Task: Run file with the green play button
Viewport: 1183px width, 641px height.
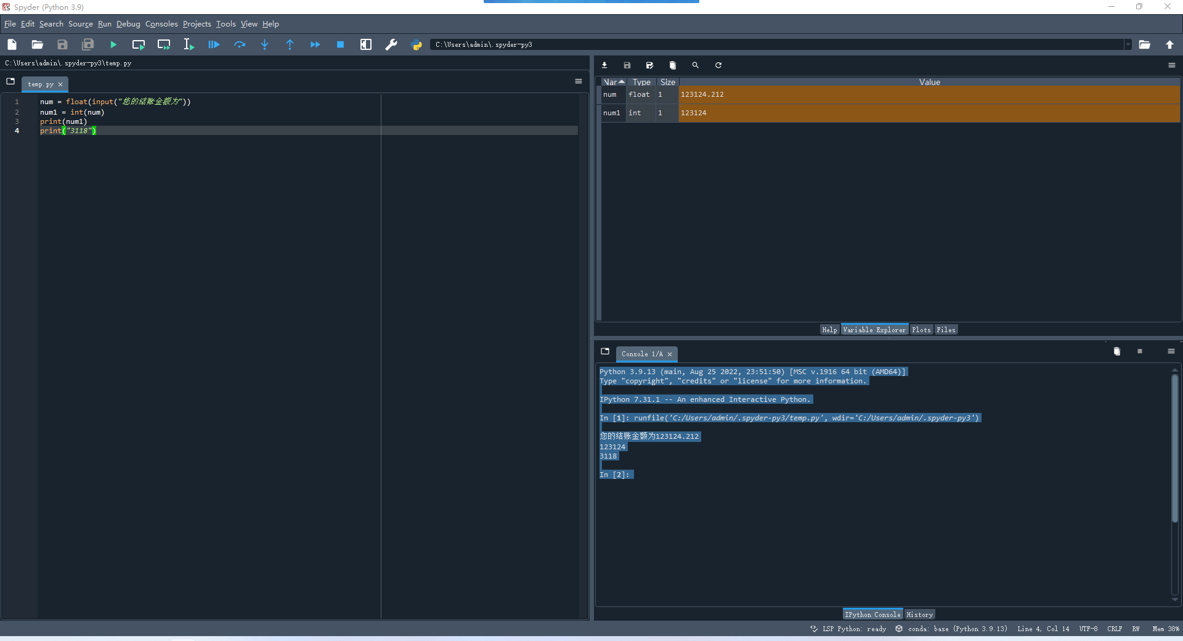Action: tap(113, 44)
